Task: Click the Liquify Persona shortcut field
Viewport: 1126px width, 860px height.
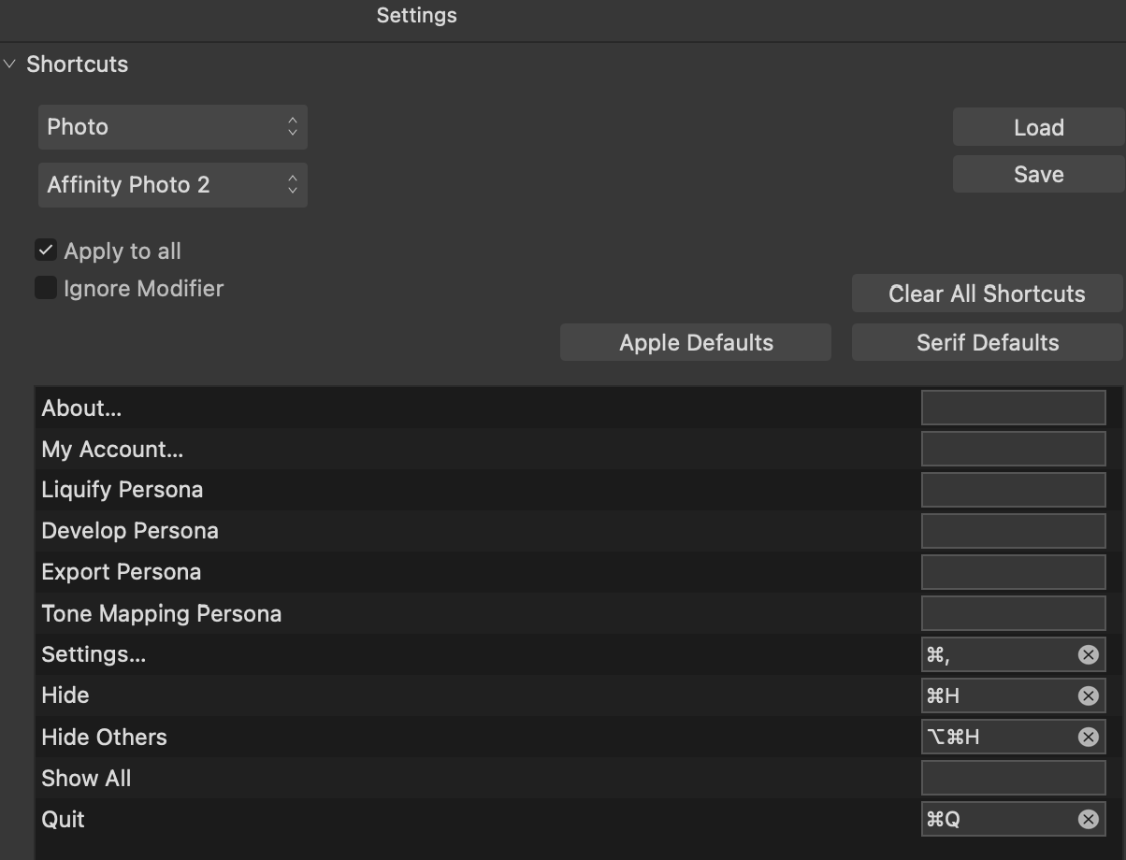Action: point(1013,489)
